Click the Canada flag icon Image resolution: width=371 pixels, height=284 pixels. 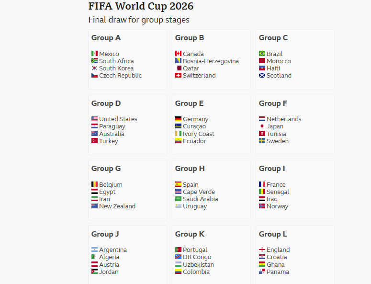178,54
